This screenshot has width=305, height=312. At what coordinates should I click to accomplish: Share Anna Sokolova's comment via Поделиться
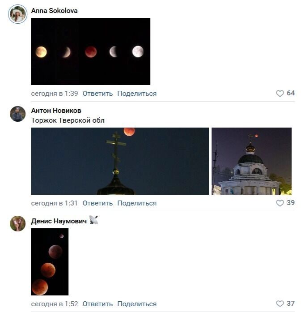point(137,94)
